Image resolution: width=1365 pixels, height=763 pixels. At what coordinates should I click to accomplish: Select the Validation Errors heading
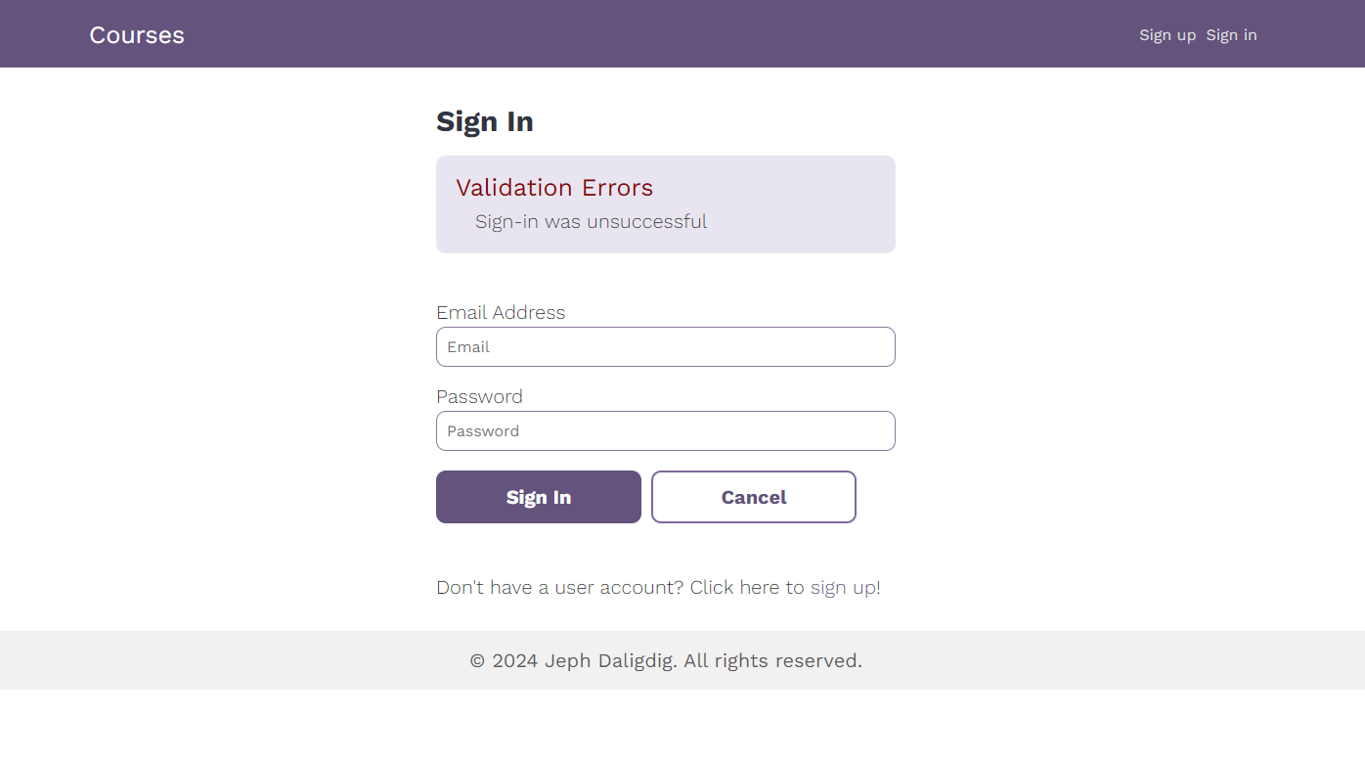(554, 188)
